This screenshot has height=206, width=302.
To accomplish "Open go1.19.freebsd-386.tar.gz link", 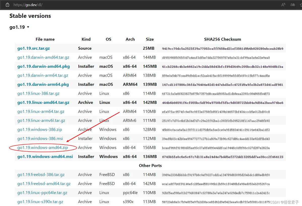I will 41,175.
